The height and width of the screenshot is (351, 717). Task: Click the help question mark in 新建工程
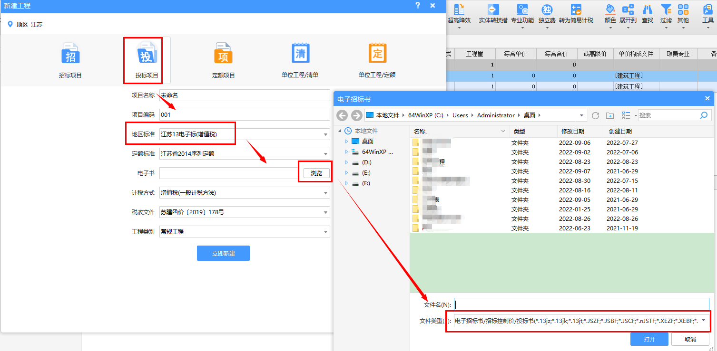418,6
